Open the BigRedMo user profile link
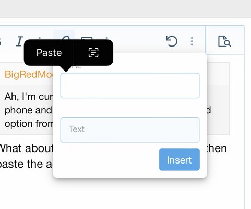The height and width of the screenshot is (209, 251). click(29, 75)
